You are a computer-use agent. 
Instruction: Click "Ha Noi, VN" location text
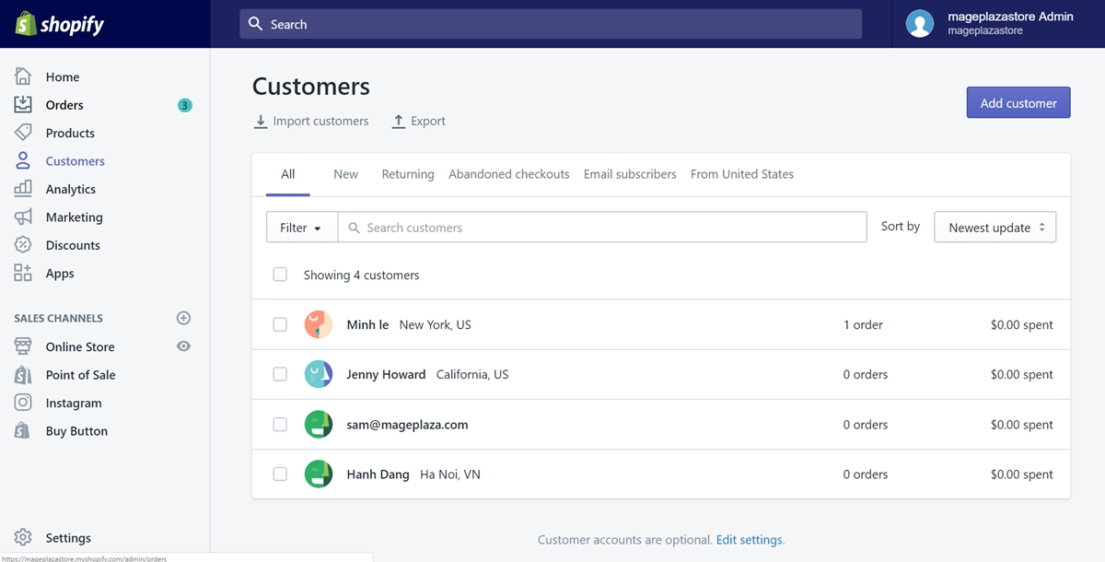(450, 474)
